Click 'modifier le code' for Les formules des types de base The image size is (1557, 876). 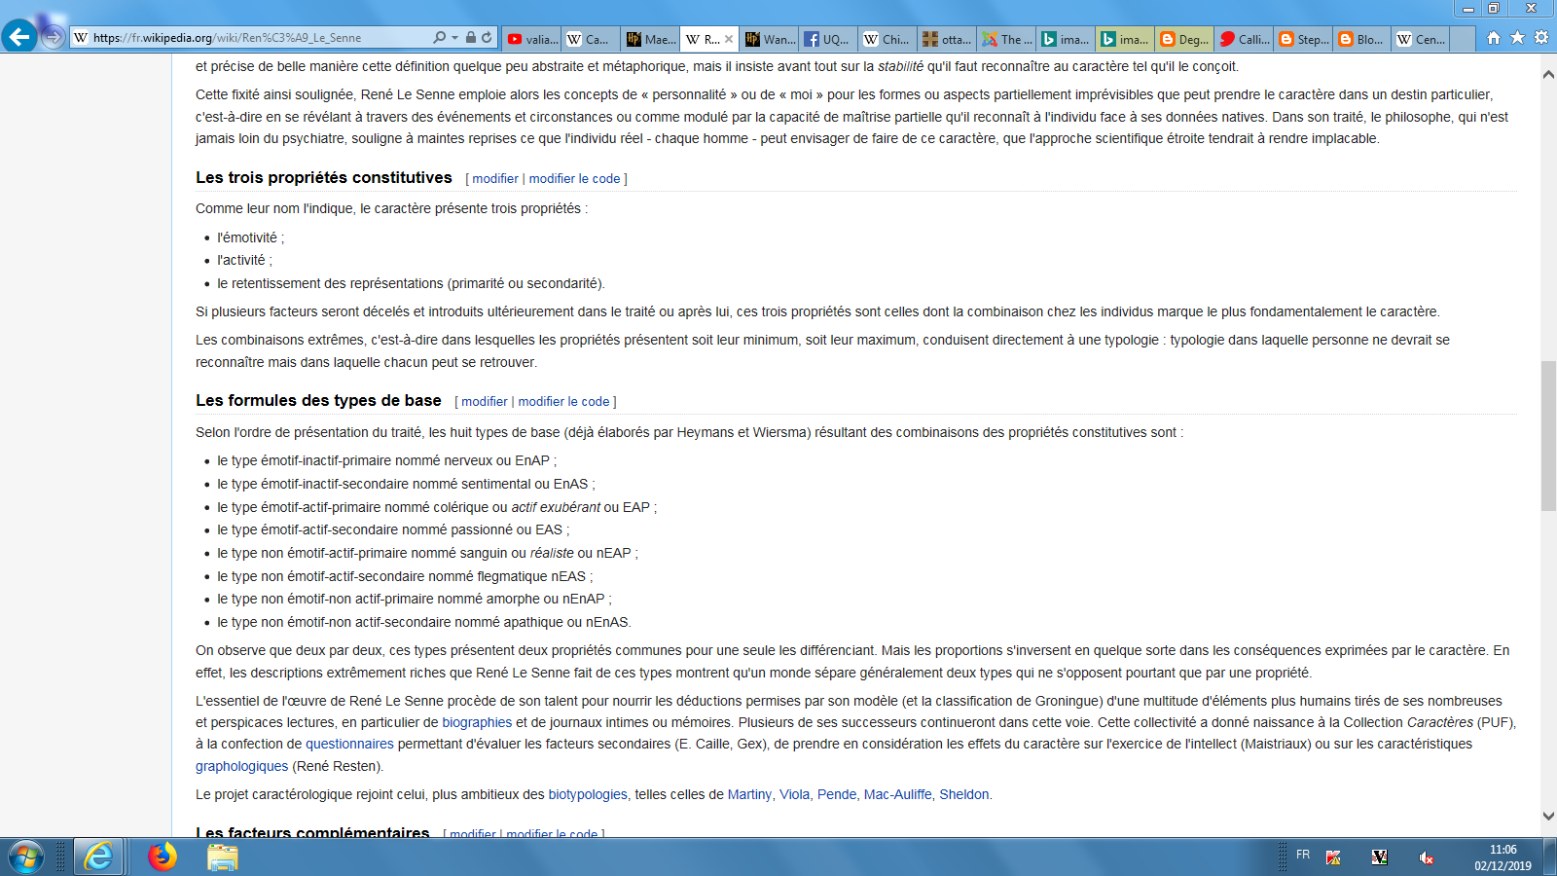coord(563,402)
